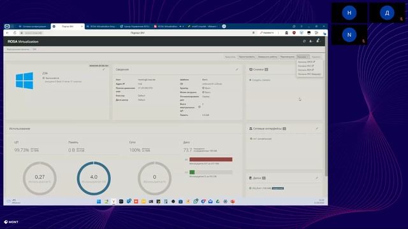Choose Консоль VNC from the dropdown
This screenshot has height=229, width=408.
point(306,66)
